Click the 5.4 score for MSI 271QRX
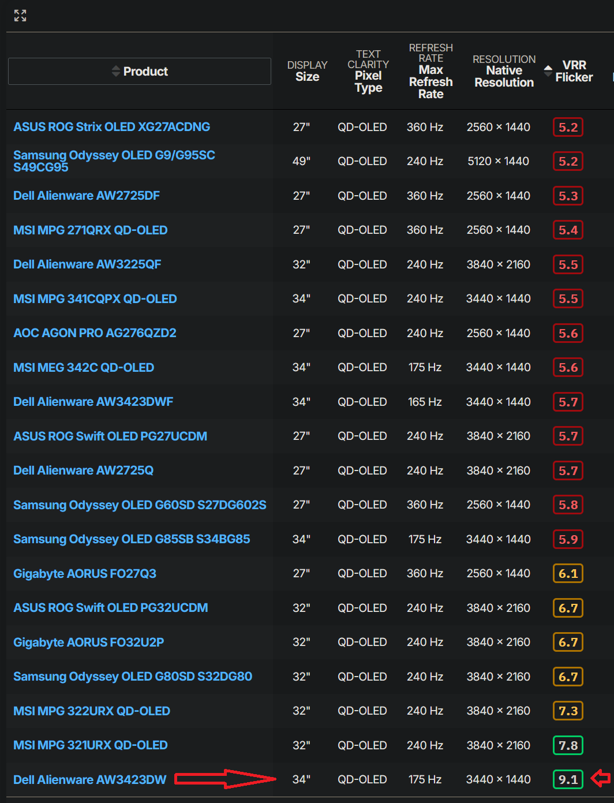The width and height of the screenshot is (614, 803). click(568, 230)
